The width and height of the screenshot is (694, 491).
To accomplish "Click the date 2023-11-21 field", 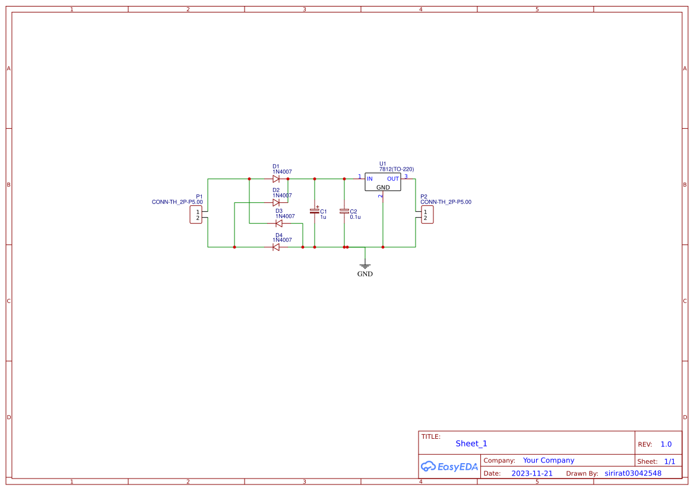I will (533, 473).
